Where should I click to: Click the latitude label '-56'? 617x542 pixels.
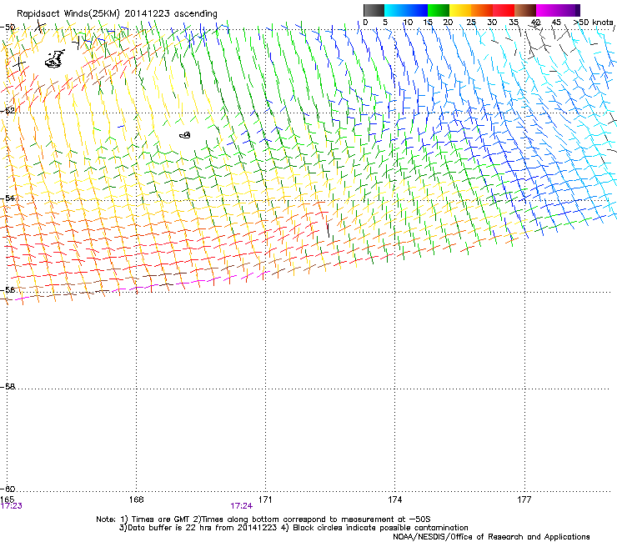(x=8, y=289)
